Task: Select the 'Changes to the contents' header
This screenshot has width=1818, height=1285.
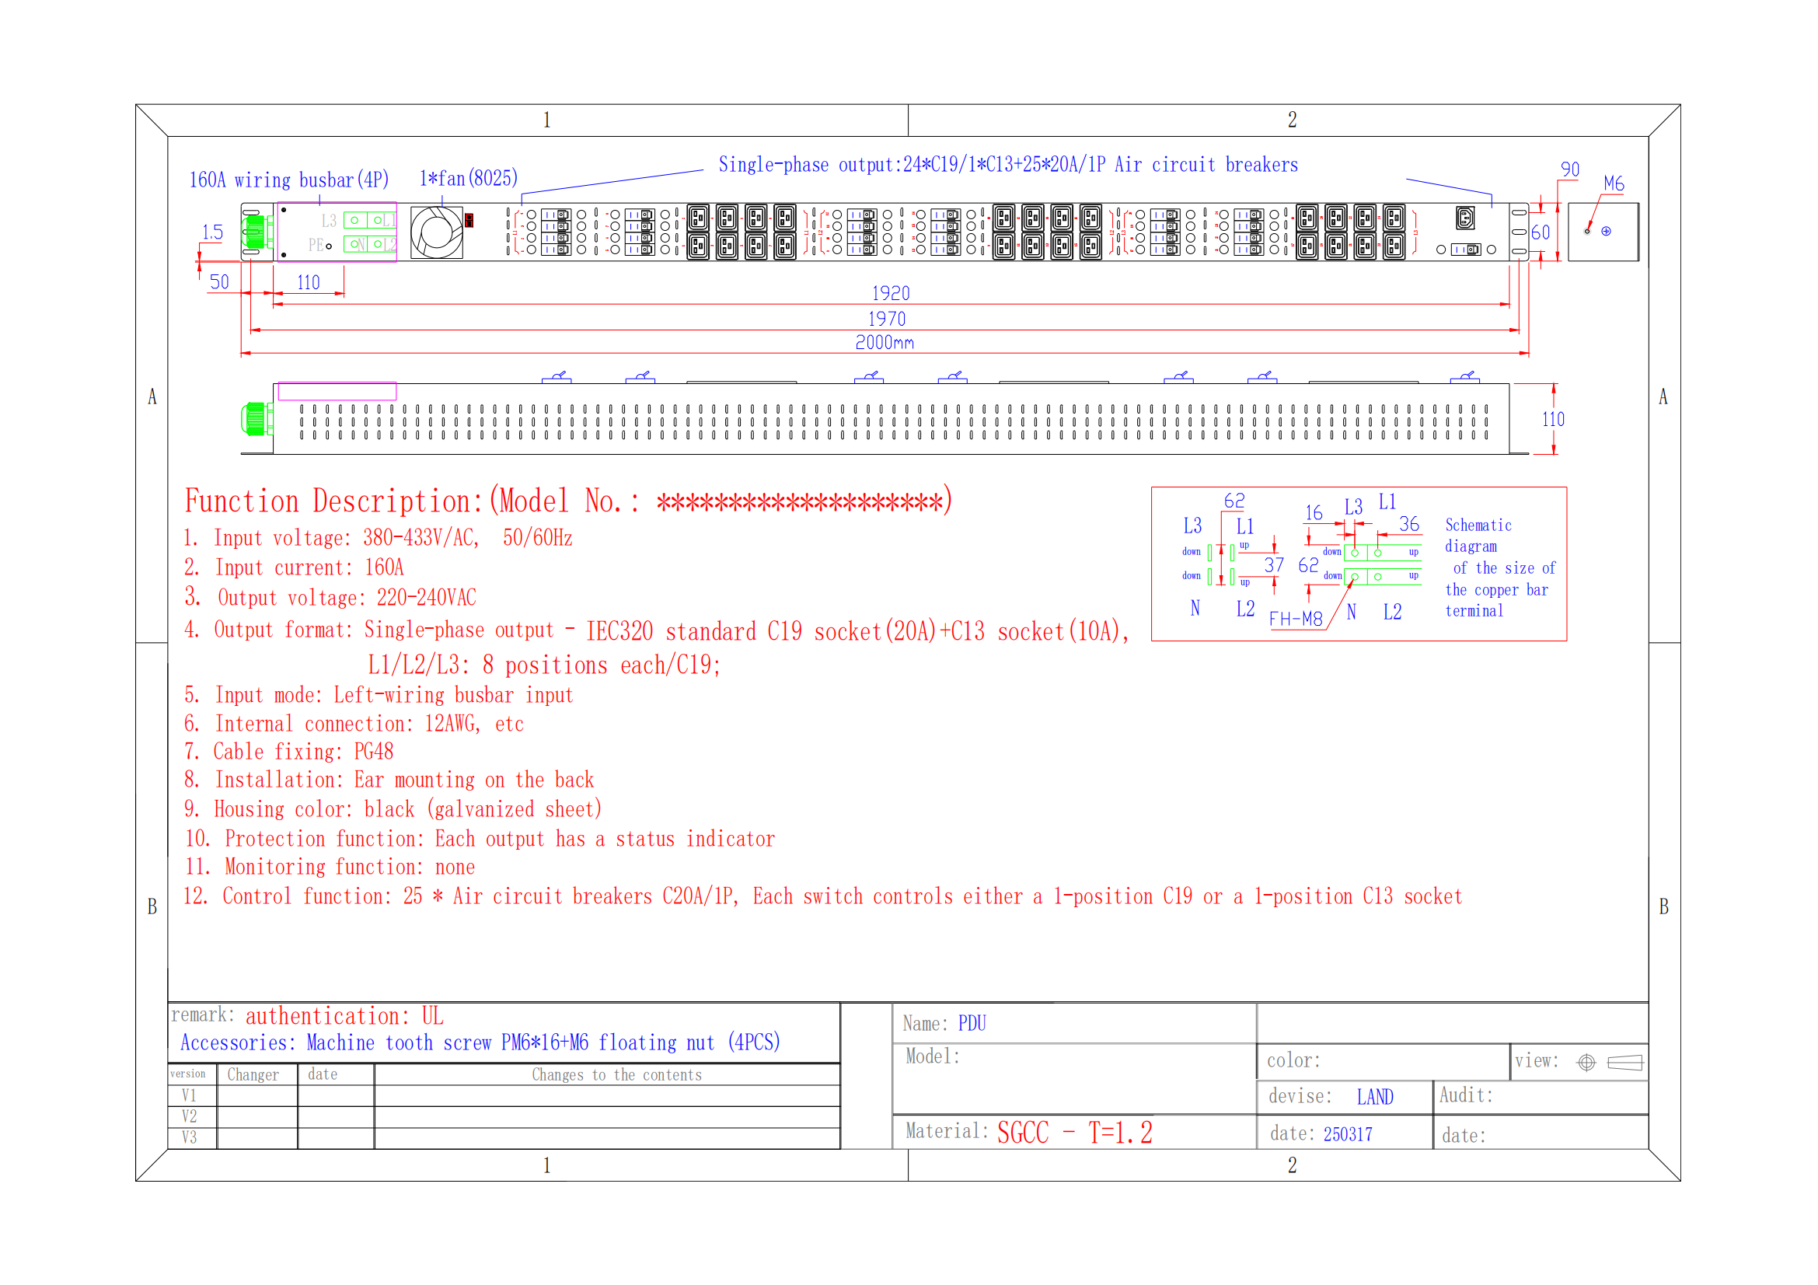Action: (x=616, y=1074)
